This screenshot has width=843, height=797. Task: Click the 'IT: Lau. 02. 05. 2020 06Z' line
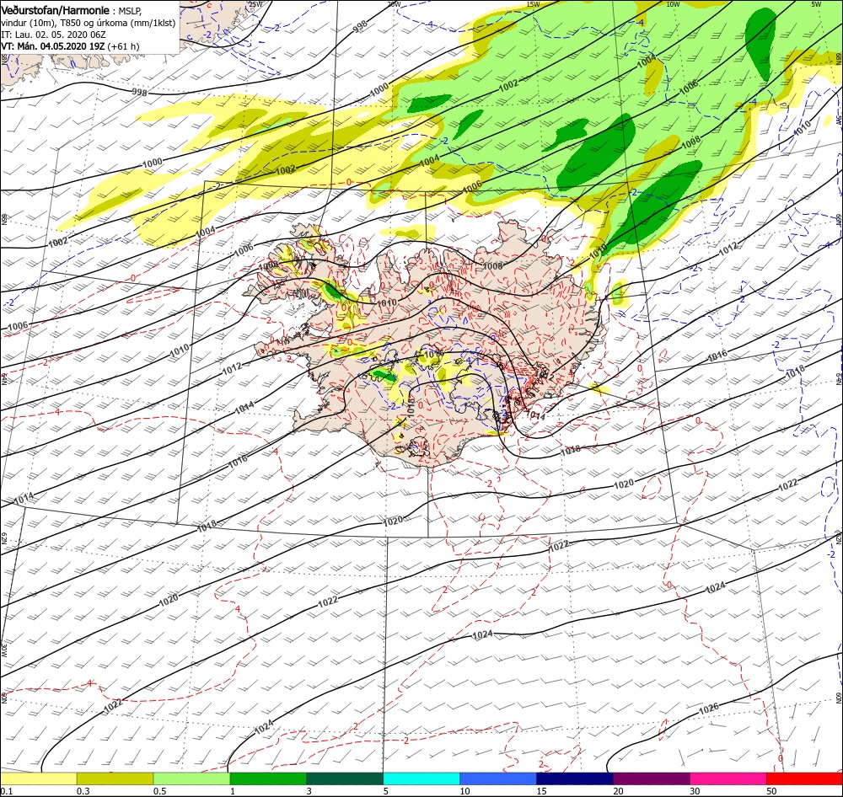pos(53,35)
